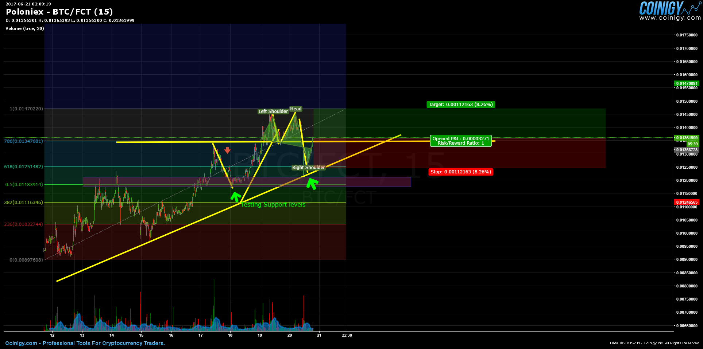Image resolution: width=703 pixels, height=349 pixels.
Task: Click the Coinigy.com footer link
Action: point(20,343)
